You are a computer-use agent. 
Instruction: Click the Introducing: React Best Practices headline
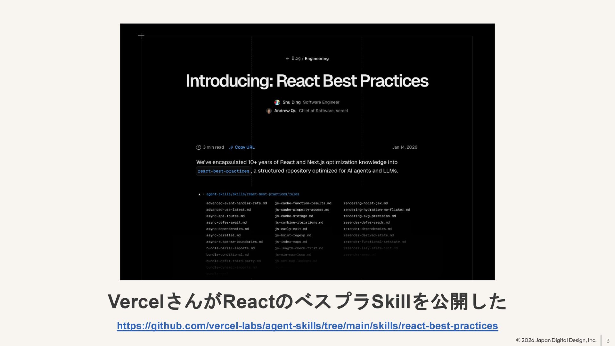[307, 81]
